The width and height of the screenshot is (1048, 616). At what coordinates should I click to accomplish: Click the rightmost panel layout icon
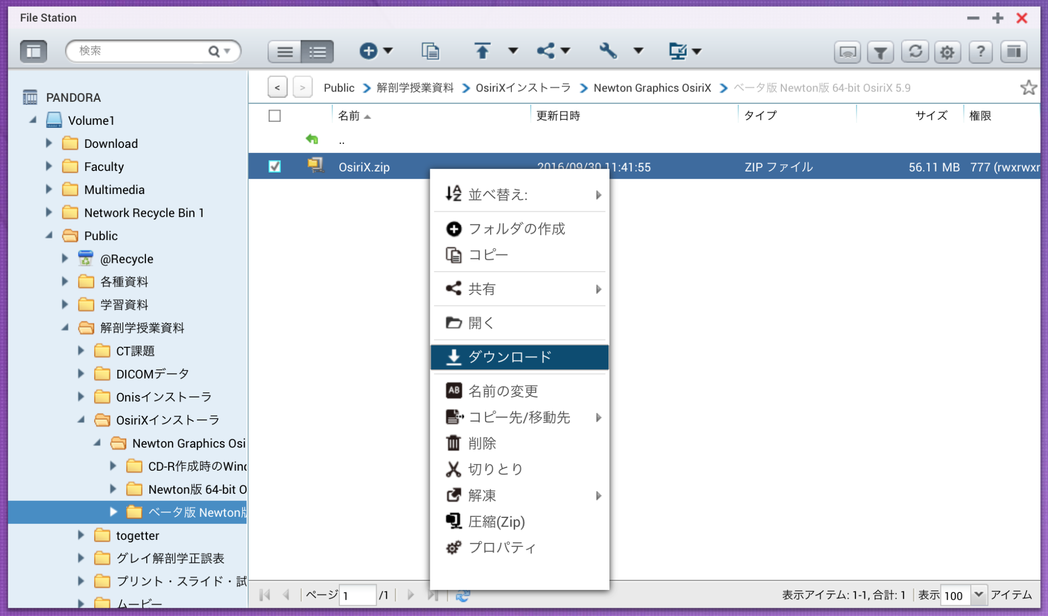1014,52
